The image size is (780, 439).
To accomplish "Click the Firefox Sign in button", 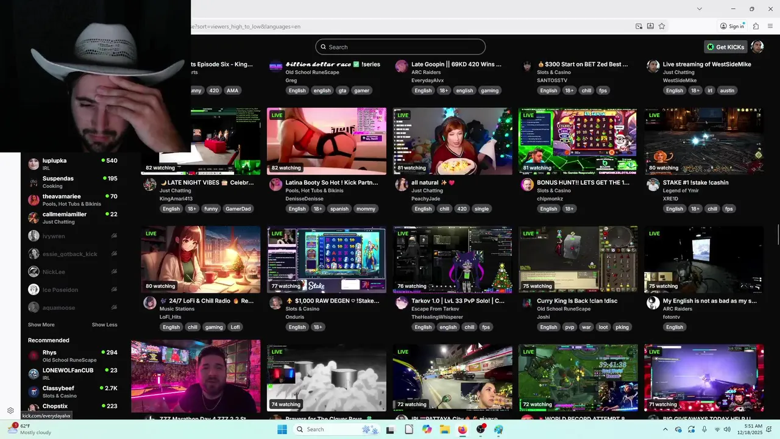I will tap(732, 26).
